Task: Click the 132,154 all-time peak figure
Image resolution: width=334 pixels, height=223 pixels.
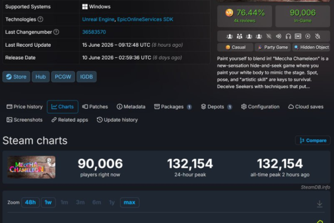Action: [x=280, y=164]
